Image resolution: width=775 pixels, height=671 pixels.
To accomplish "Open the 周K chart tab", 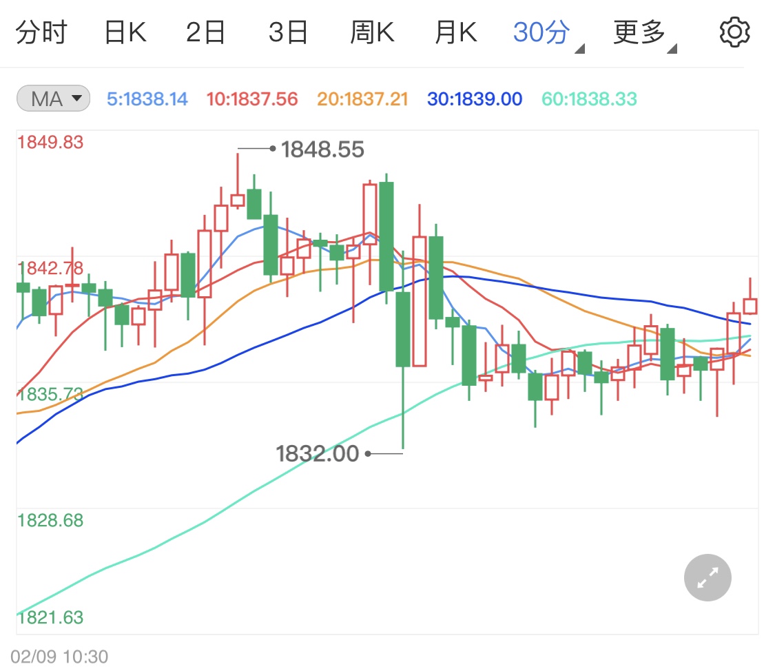I will coord(372,32).
